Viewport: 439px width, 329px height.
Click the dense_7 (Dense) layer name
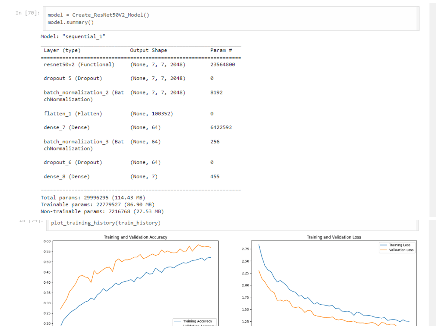point(67,127)
